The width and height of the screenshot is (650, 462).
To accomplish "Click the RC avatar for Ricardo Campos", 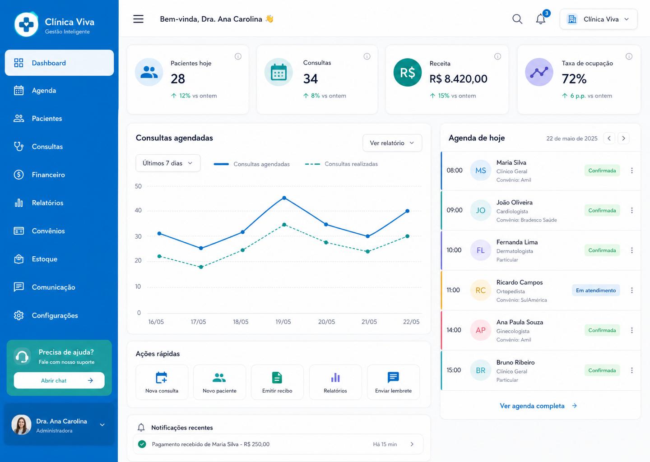I will tap(481, 291).
